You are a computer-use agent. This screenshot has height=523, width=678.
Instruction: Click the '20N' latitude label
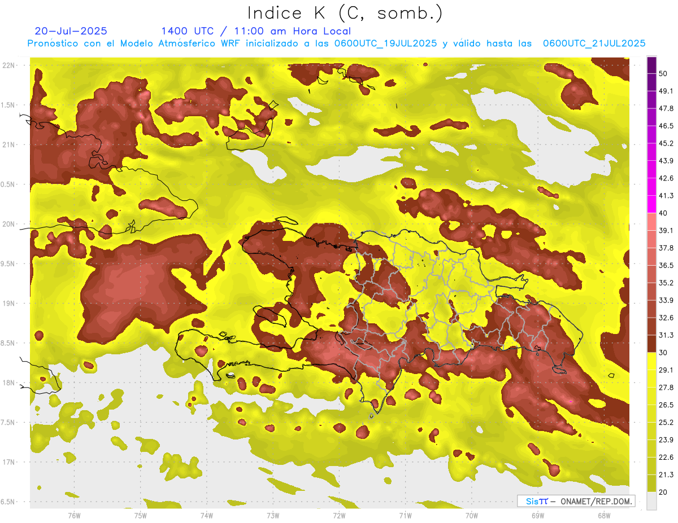click(8, 224)
